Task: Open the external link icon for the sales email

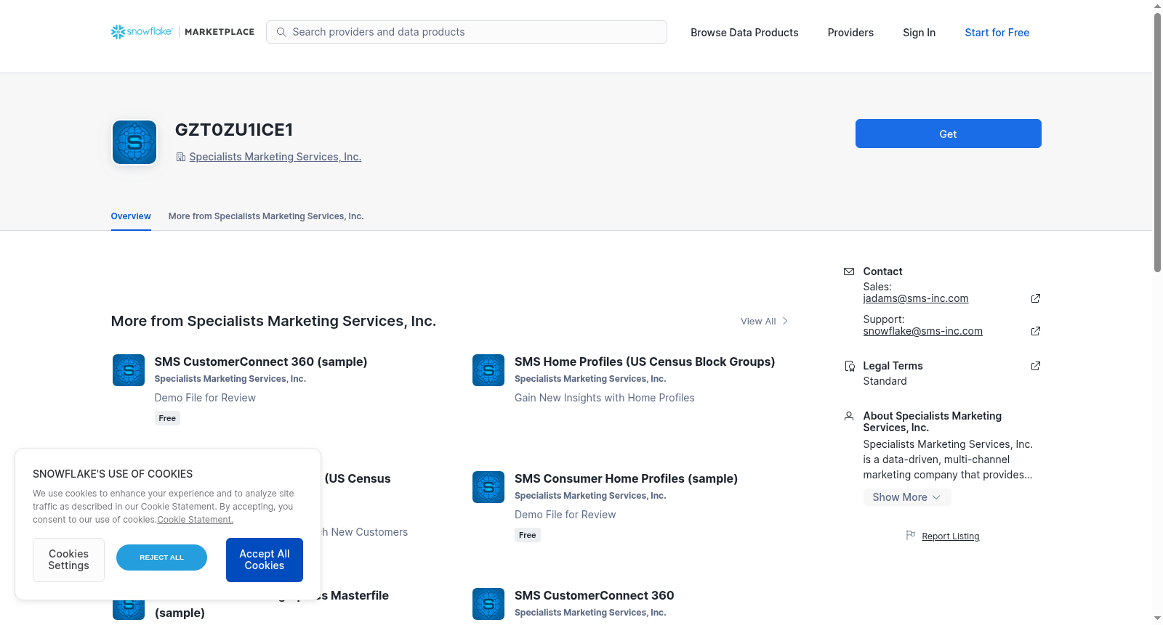Action: 1036,298
